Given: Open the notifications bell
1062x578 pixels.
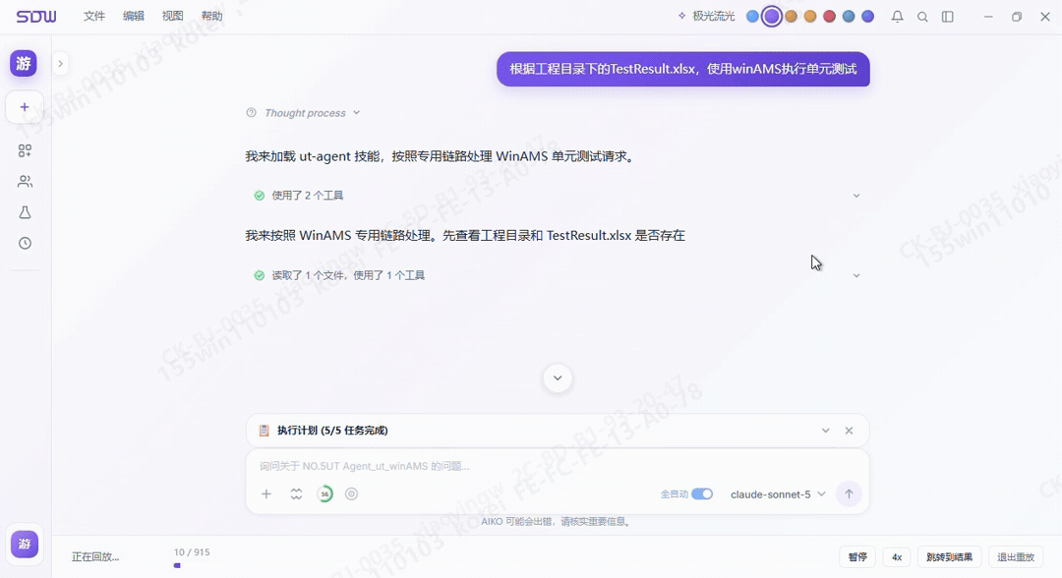Looking at the screenshot, I should pos(898,17).
